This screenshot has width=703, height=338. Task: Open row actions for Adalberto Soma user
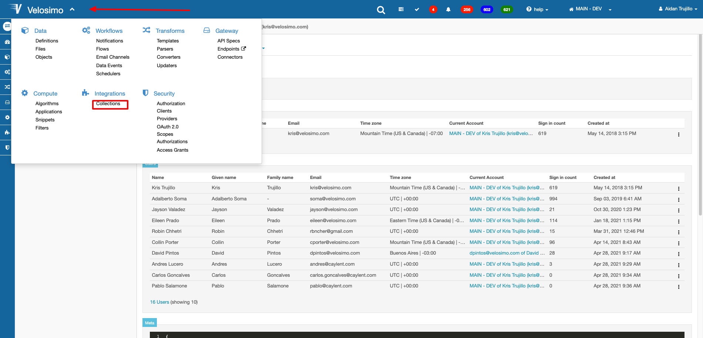[x=679, y=200]
